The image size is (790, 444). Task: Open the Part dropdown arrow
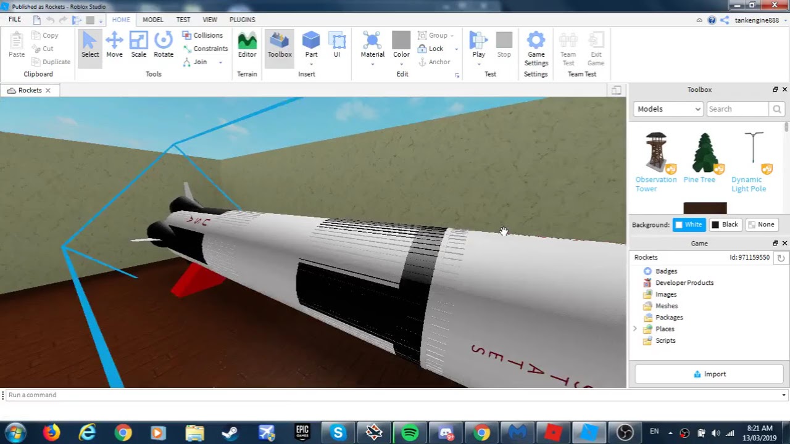(311, 64)
